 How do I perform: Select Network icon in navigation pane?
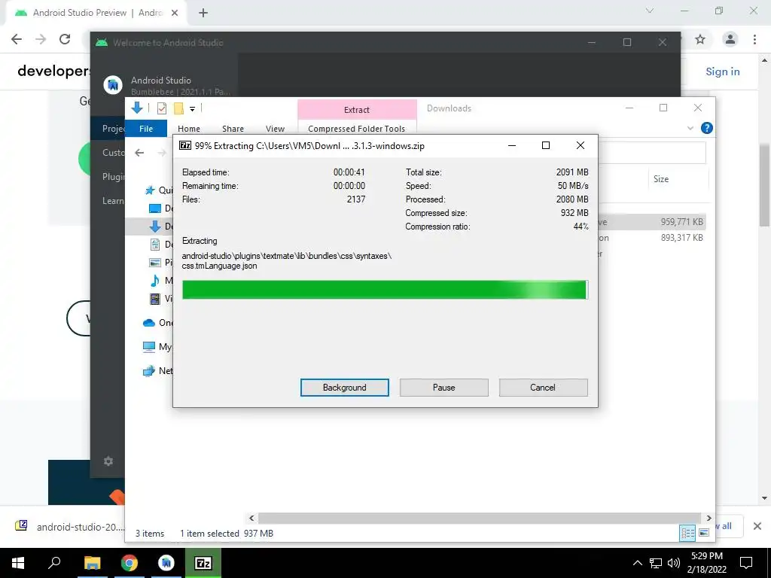tap(149, 371)
